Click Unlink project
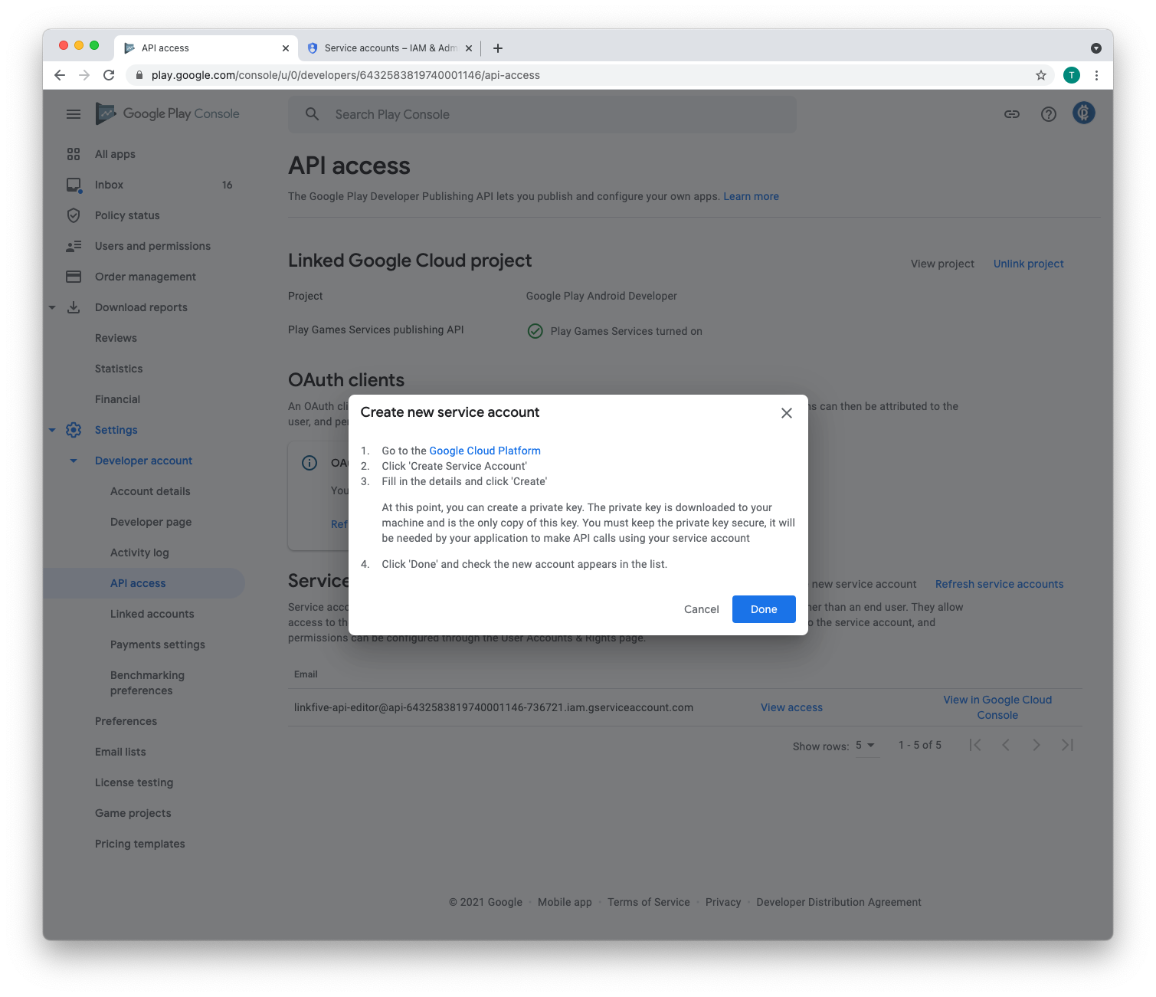The image size is (1156, 997). [1029, 264]
